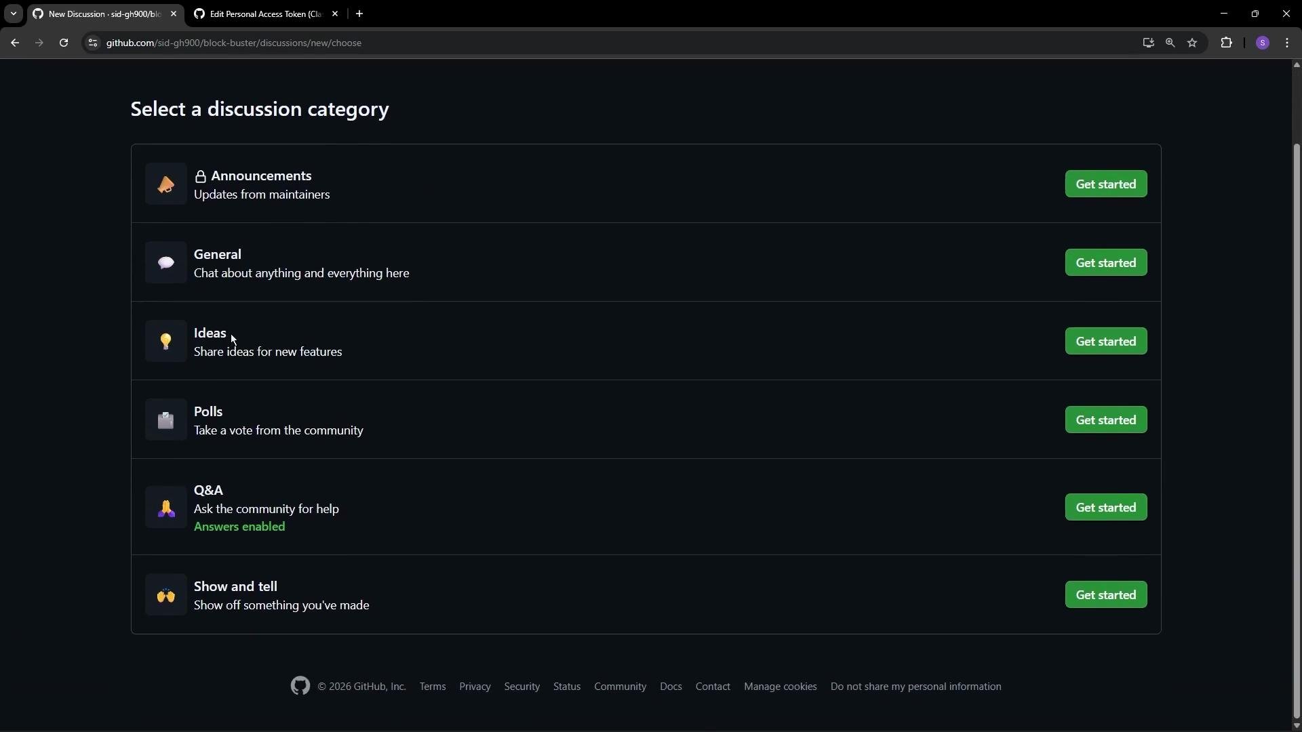
Task: Open the Terms footer link
Action: tap(433, 687)
